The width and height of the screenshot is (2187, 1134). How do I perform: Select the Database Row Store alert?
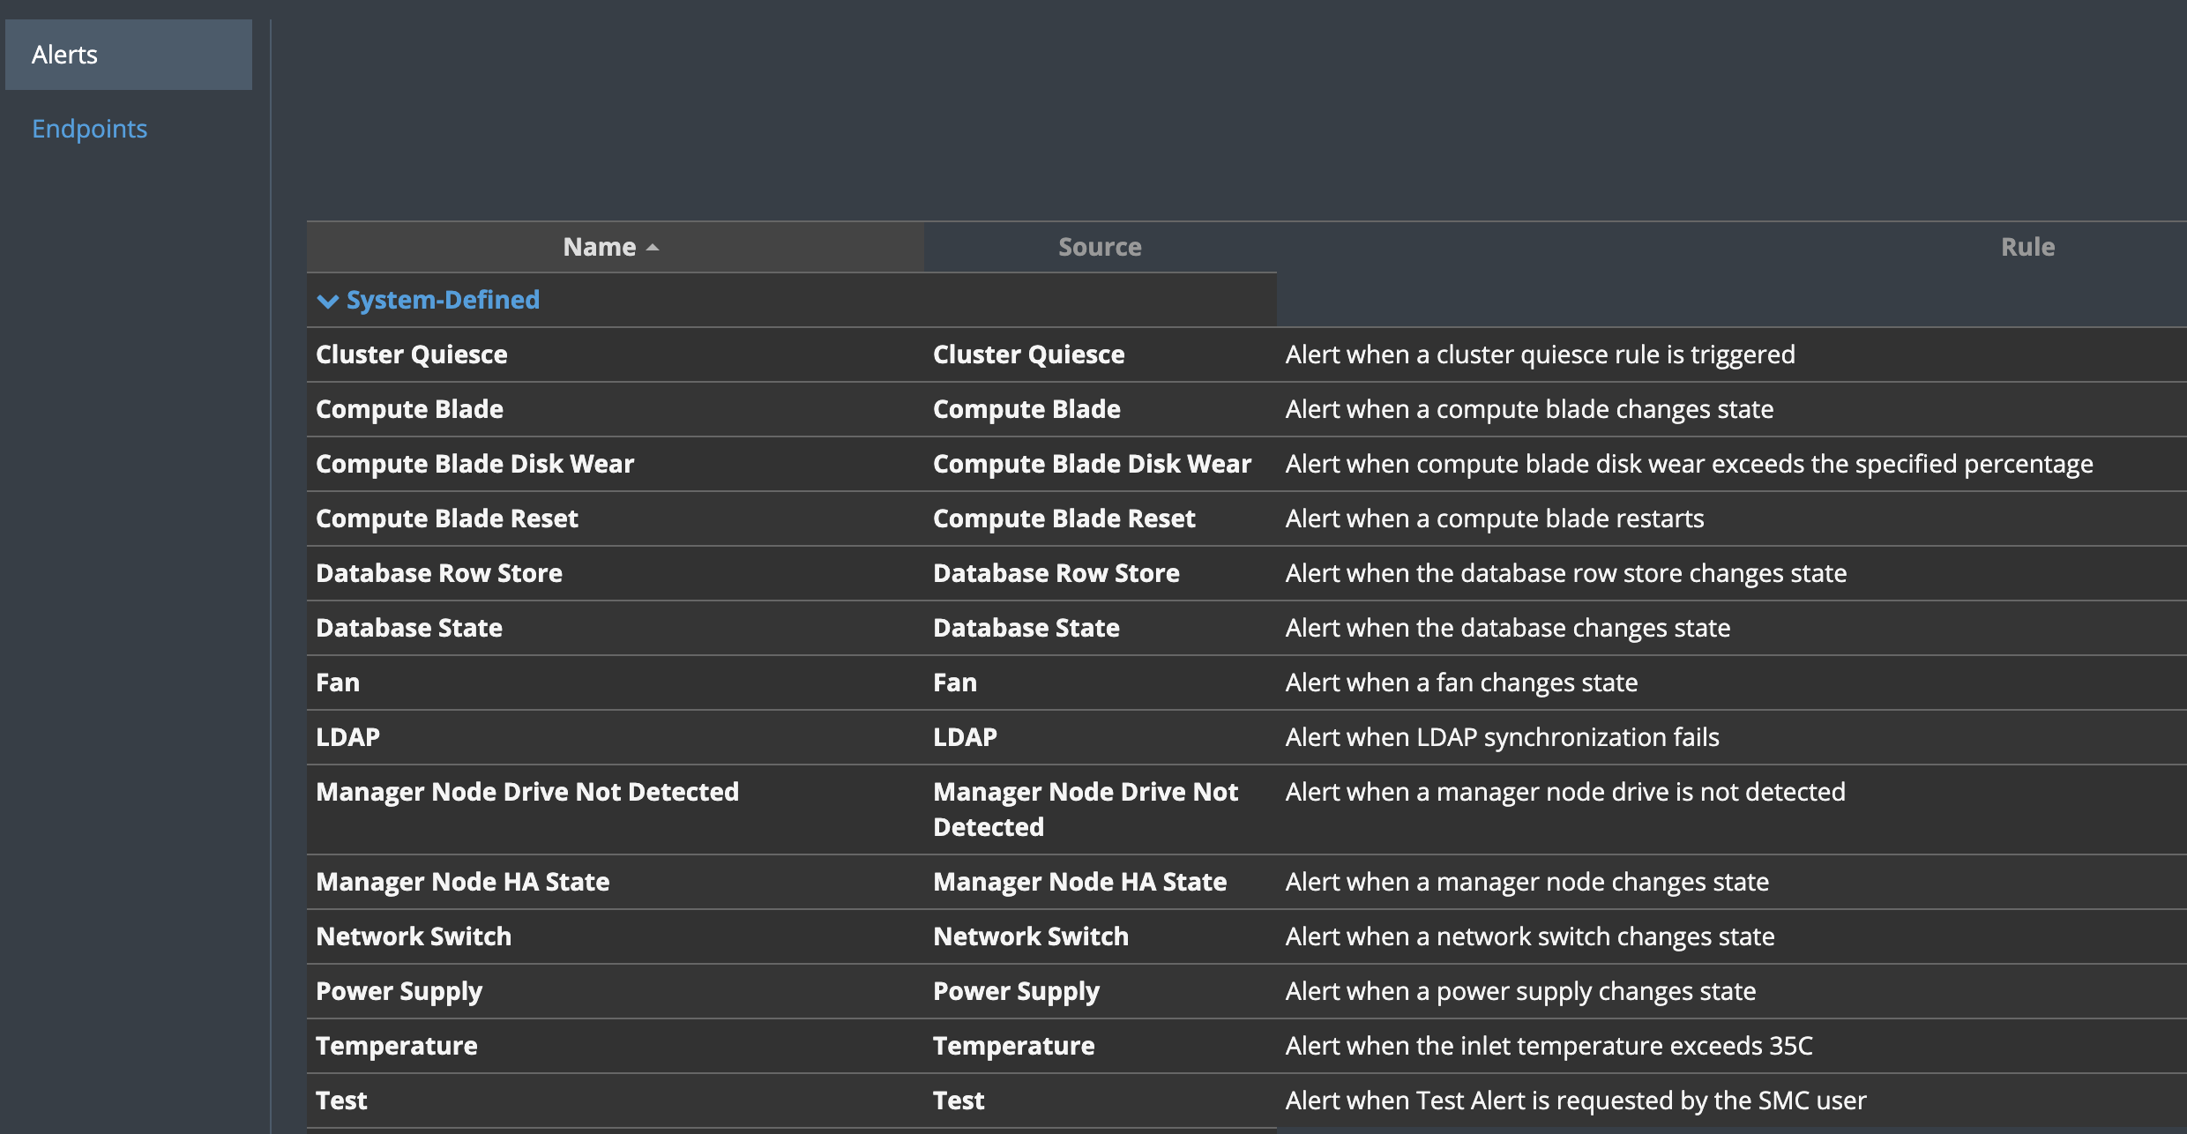coord(438,573)
